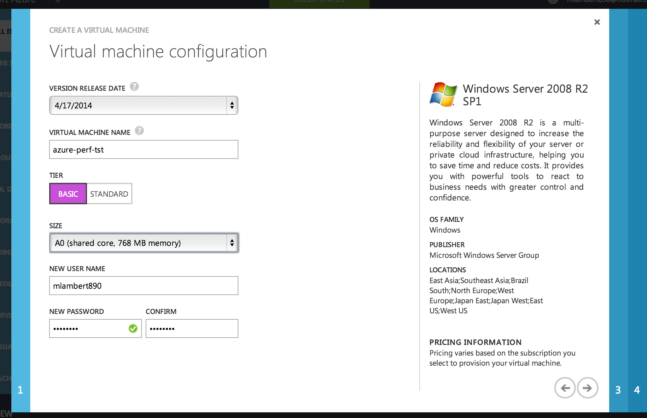The width and height of the screenshot is (647, 418).
Task: Select the BASIC tier option
Action: pos(68,194)
